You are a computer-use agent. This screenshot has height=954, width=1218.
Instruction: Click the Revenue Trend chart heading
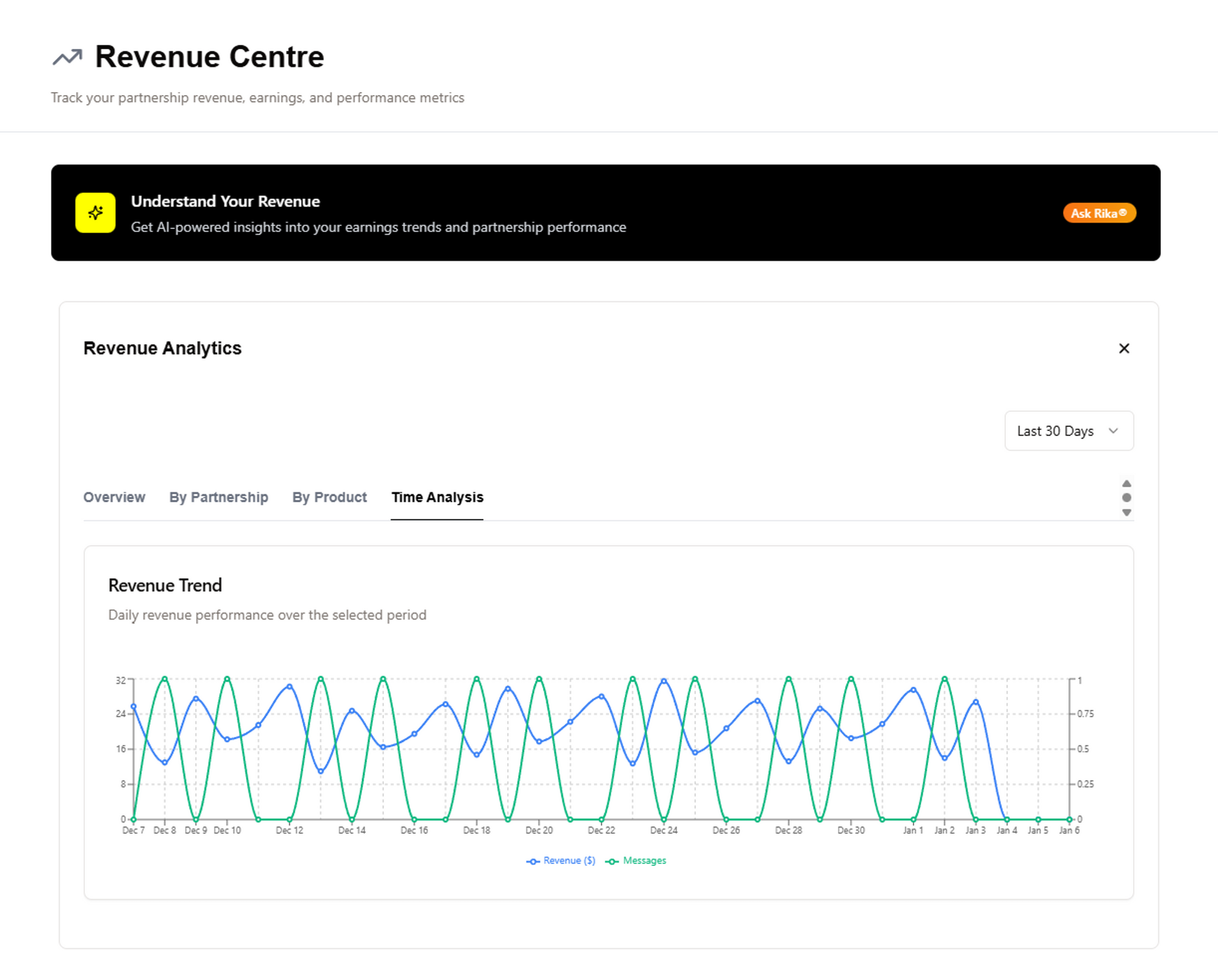(x=165, y=585)
